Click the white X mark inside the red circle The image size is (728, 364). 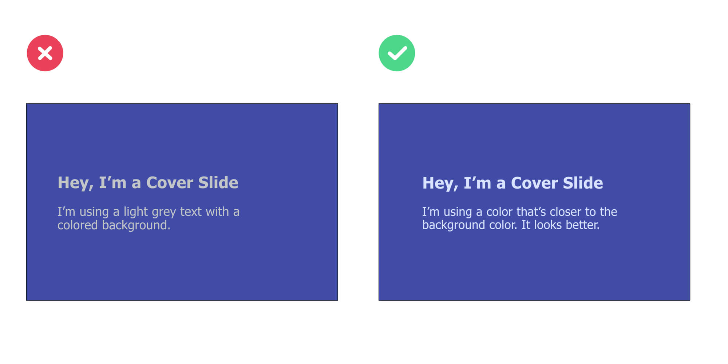(45, 53)
